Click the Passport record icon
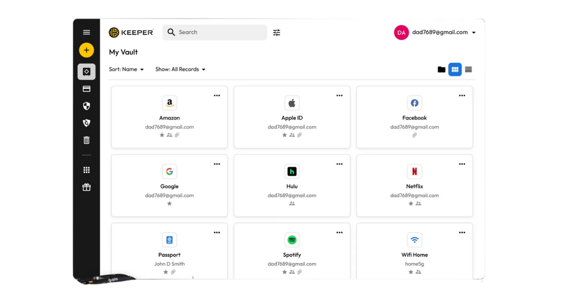This screenshot has width=571, height=298. pyautogui.click(x=169, y=240)
